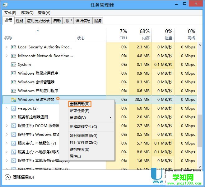Image resolution: width=205 pixels, height=187 pixels.
Task: Switch to the 详细信息 tab
Action: click(x=83, y=21)
